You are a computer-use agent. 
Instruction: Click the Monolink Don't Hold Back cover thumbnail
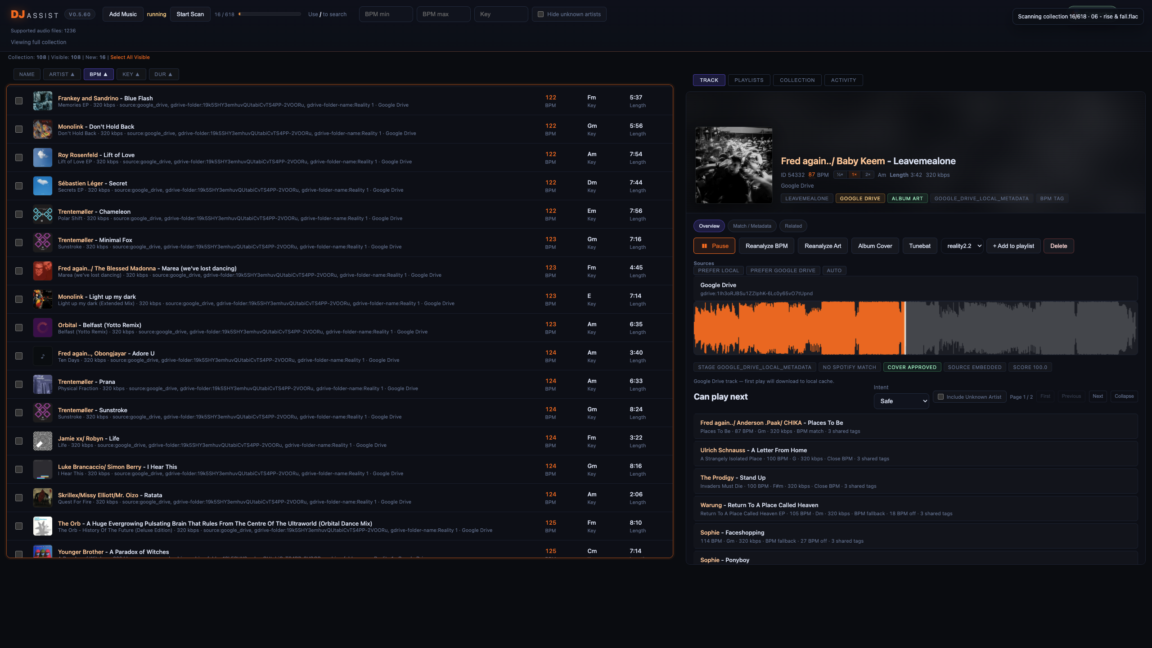pyautogui.click(x=43, y=129)
